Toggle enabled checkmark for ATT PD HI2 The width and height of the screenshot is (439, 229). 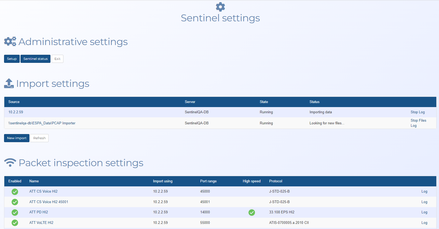click(15, 212)
